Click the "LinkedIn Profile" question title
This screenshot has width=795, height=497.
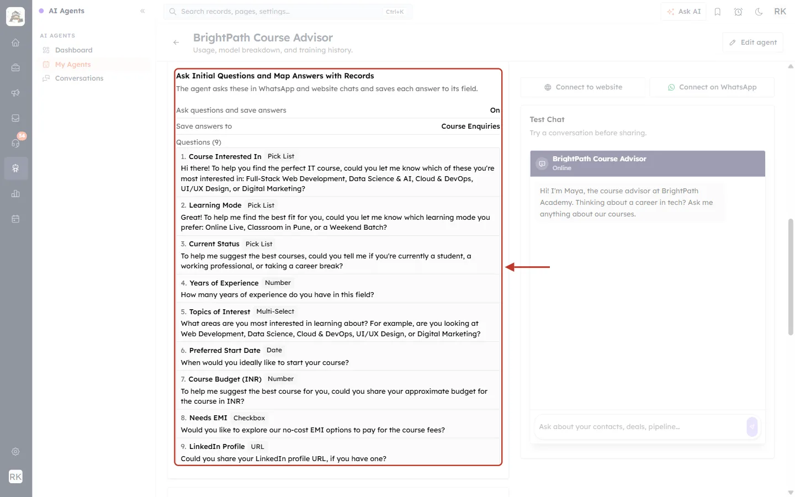coord(217,447)
